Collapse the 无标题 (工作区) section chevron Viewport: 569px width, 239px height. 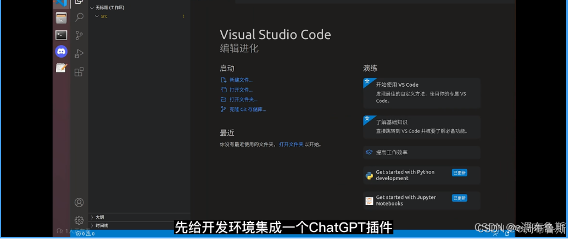click(92, 8)
